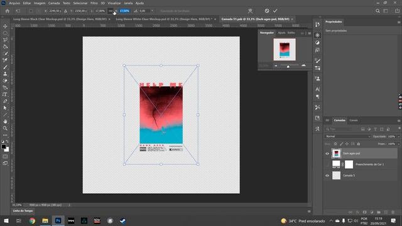Click the Home icon in options bar
The width and height of the screenshot is (402, 226).
click(7, 11)
